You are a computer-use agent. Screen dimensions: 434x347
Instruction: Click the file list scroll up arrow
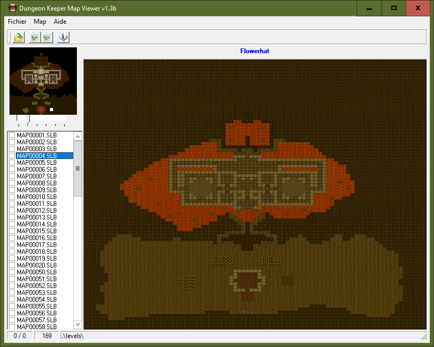click(x=78, y=136)
